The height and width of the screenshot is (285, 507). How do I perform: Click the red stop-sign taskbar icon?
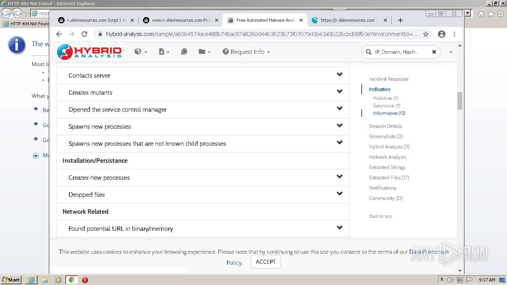click(x=85, y=280)
